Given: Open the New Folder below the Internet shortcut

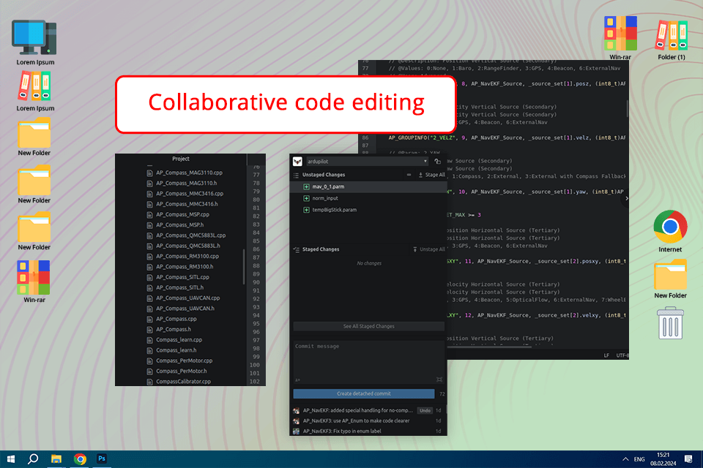Looking at the screenshot, I should [670, 279].
